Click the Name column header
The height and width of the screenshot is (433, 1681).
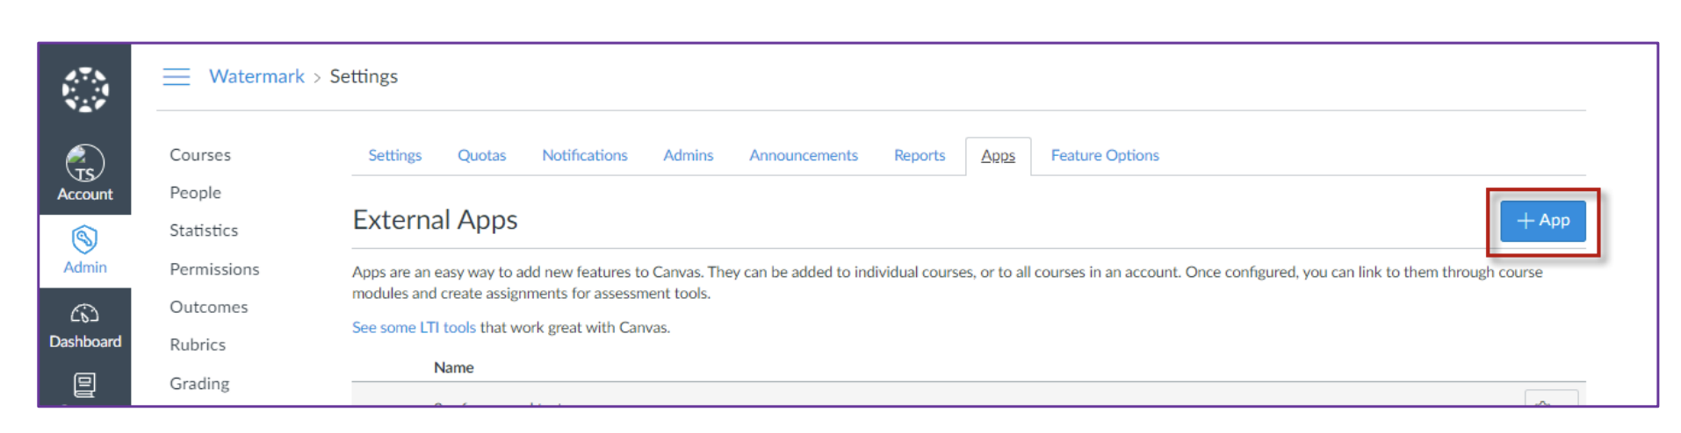pyautogui.click(x=454, y=367)
